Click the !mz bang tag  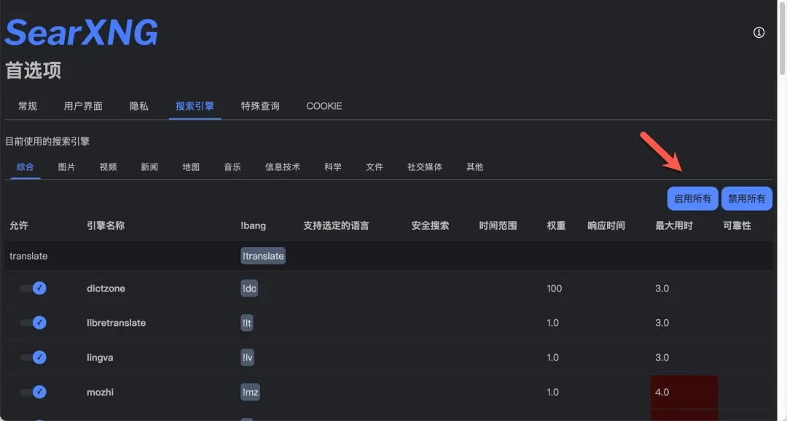[250, 392]
